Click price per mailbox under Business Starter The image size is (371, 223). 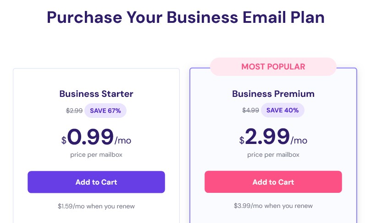(96, 154)
